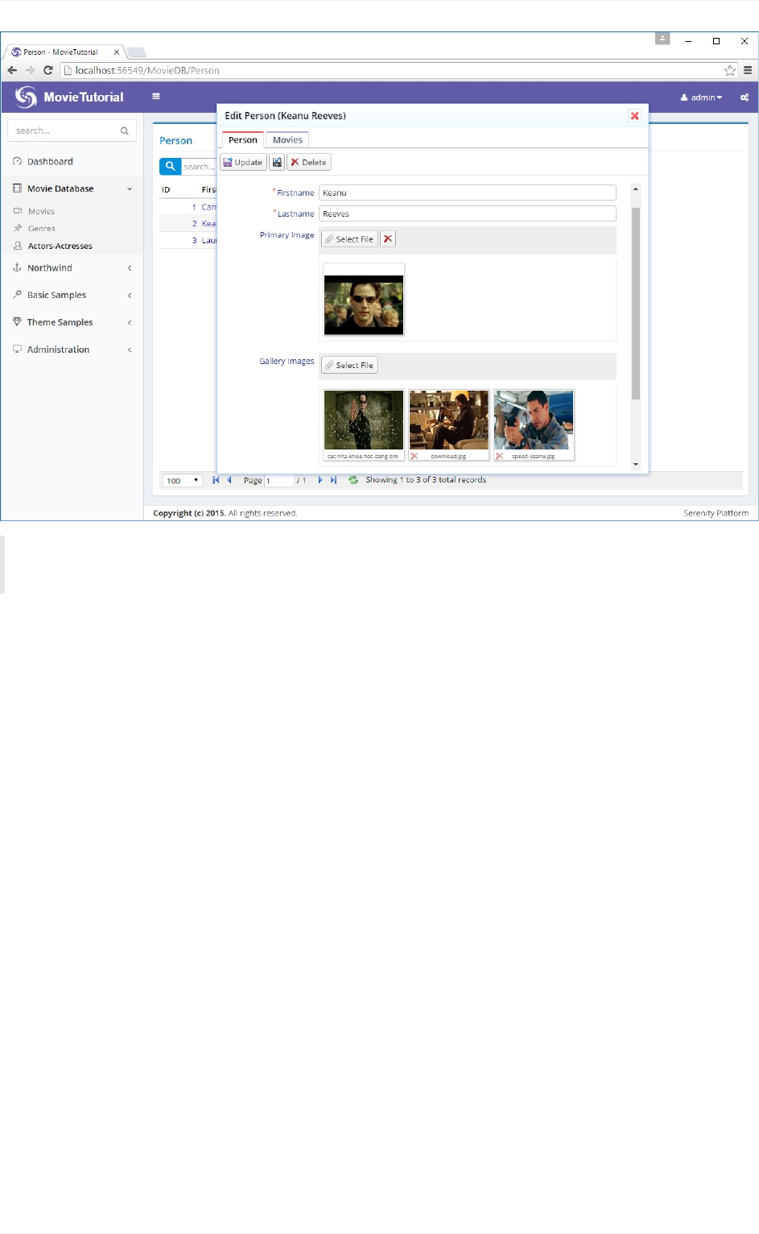This screenshot has height=1234, width=759.
Task: Open the page size 100 dropdown
Action: click(x=182, y=481)
